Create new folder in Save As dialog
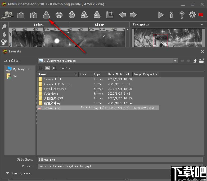Viewport: 207px width, 181px height. (x=202, y=61)
